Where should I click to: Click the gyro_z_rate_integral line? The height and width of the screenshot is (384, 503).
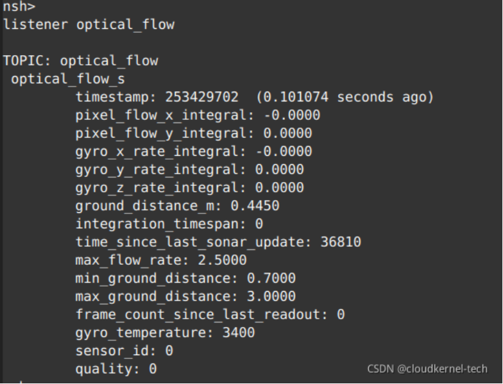190,188
